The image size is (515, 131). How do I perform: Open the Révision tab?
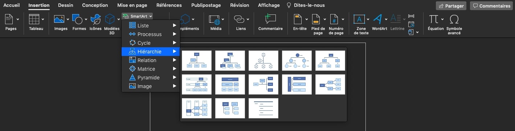pyautogui.click(x=240, y=5)
